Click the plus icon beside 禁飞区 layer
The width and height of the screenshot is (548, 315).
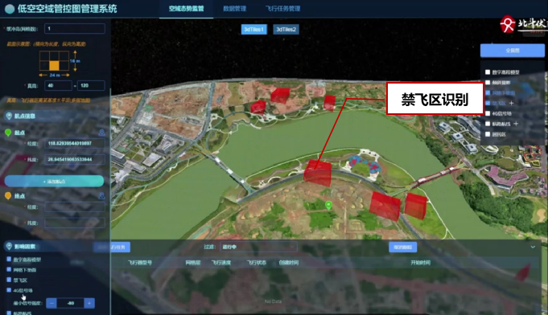coord(511,103)
